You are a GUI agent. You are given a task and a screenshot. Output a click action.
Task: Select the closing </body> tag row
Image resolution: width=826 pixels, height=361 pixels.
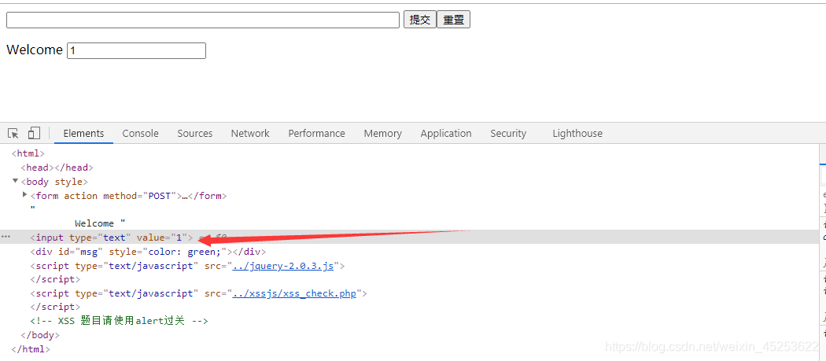[40, 334]
